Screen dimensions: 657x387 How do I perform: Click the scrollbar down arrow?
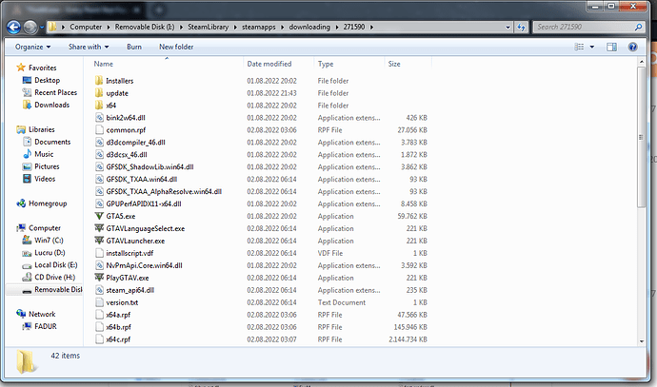[642, 341]
